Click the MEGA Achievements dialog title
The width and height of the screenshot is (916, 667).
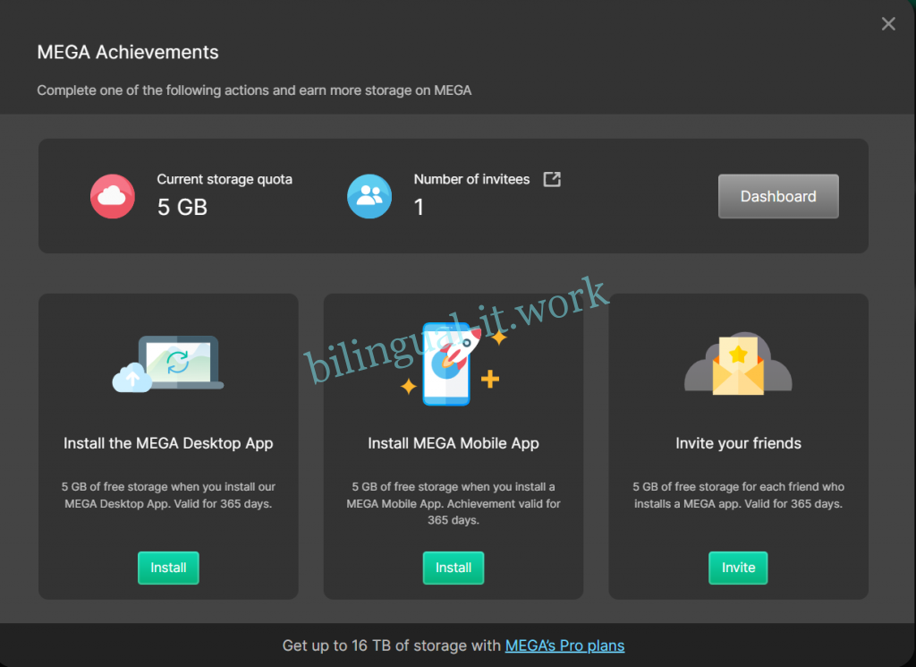[x=128, y=53]
